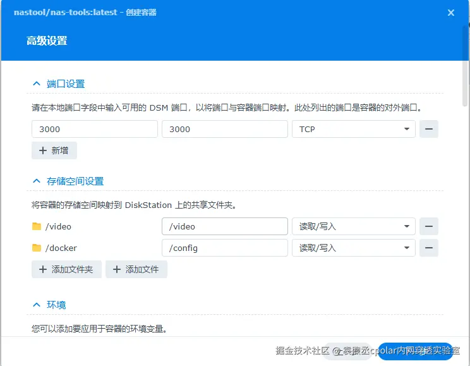
Task: Select the /video folder icon
Action: point(37,226)
